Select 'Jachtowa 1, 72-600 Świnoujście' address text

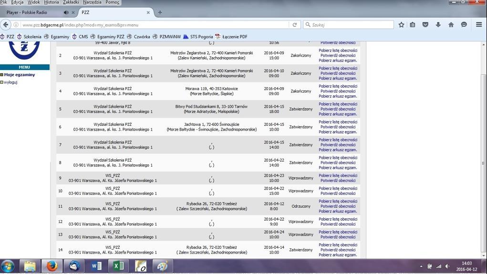tap(211, 124)
